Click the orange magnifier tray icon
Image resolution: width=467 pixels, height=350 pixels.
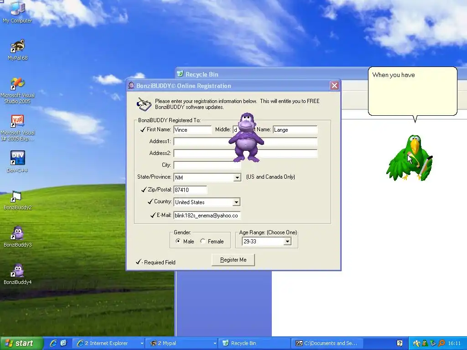coord(441,343)
